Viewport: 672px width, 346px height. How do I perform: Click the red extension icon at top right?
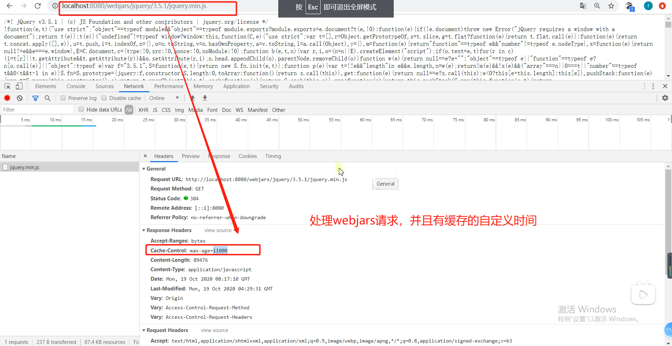[x=662, y=6]
